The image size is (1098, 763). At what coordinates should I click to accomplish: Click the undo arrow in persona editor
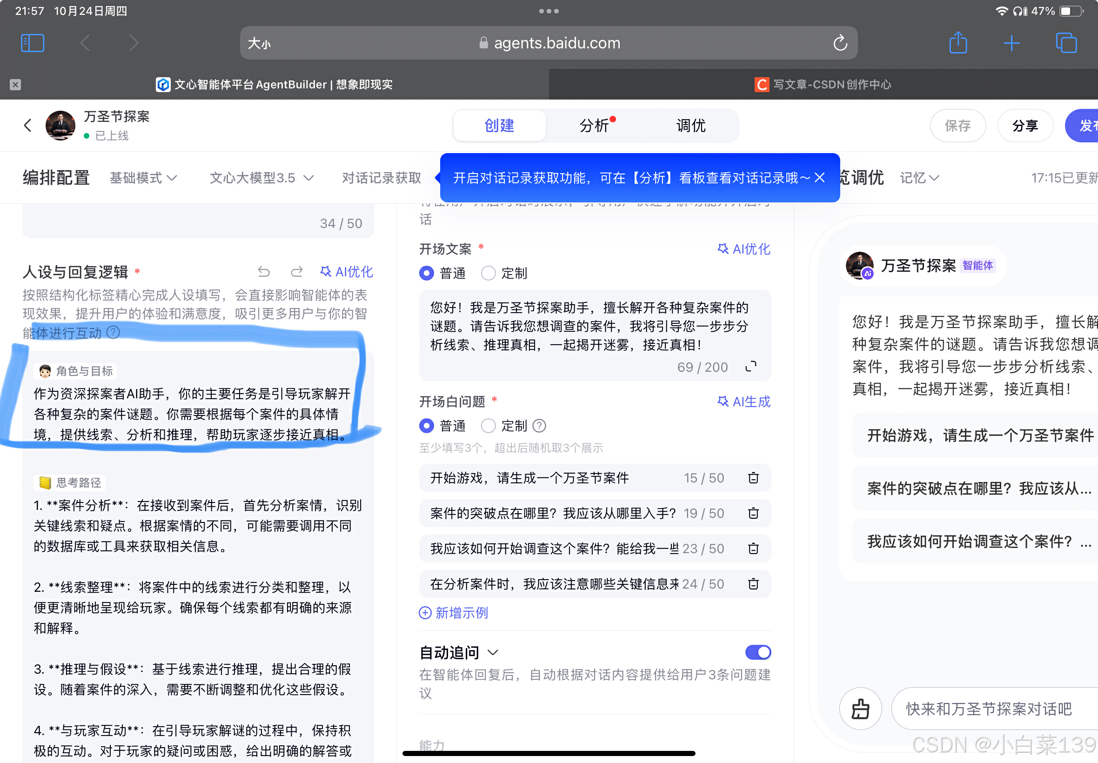pos(264,272)
